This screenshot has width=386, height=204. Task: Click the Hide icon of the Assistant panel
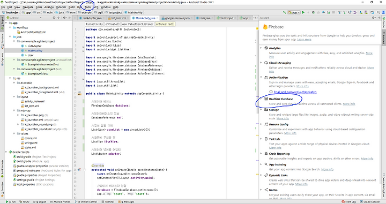click(380, 18)
